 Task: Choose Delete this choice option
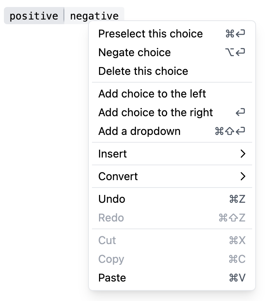click(143, 71)
